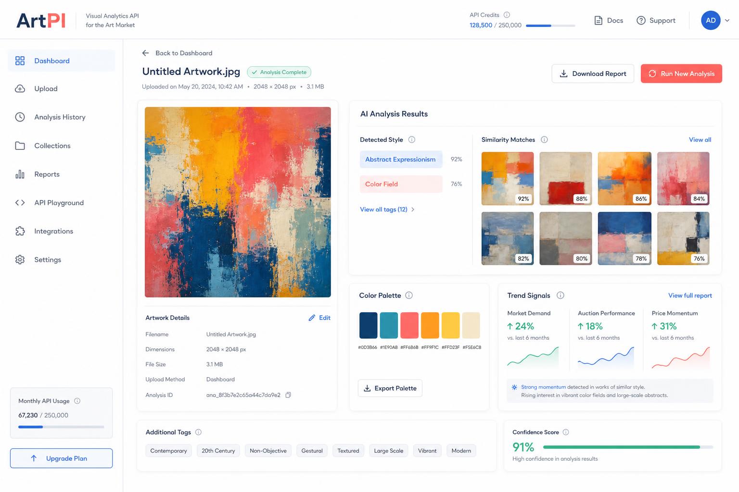Click the Upload cloud icon
The image size is (739, 492).
pyautogui.click(x=20, y=89)
